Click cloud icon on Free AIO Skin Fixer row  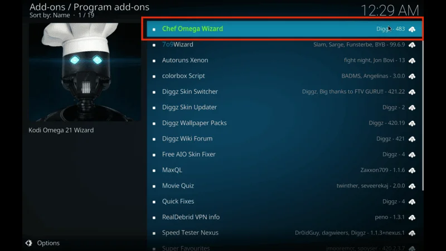tap(412, 155)
